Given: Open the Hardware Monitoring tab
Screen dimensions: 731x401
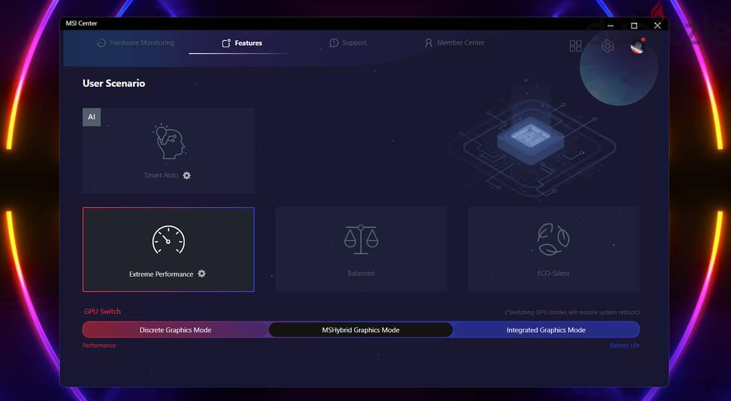Looking at the screenshot, I should click(135, 42).
